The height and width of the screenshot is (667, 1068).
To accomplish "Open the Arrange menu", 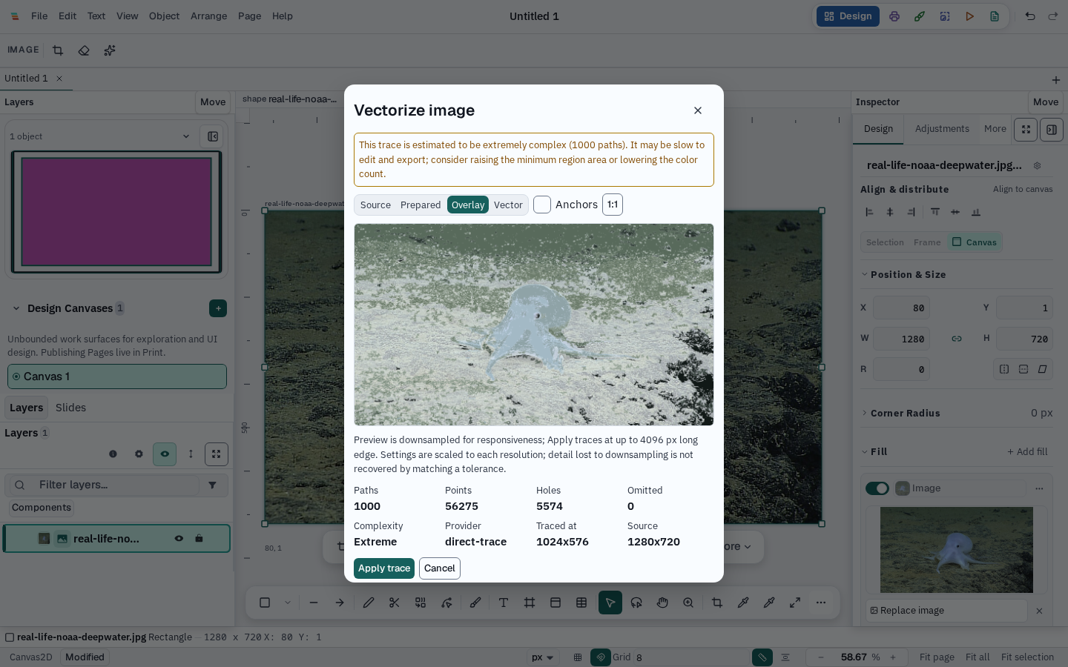I will pos(208,16).
